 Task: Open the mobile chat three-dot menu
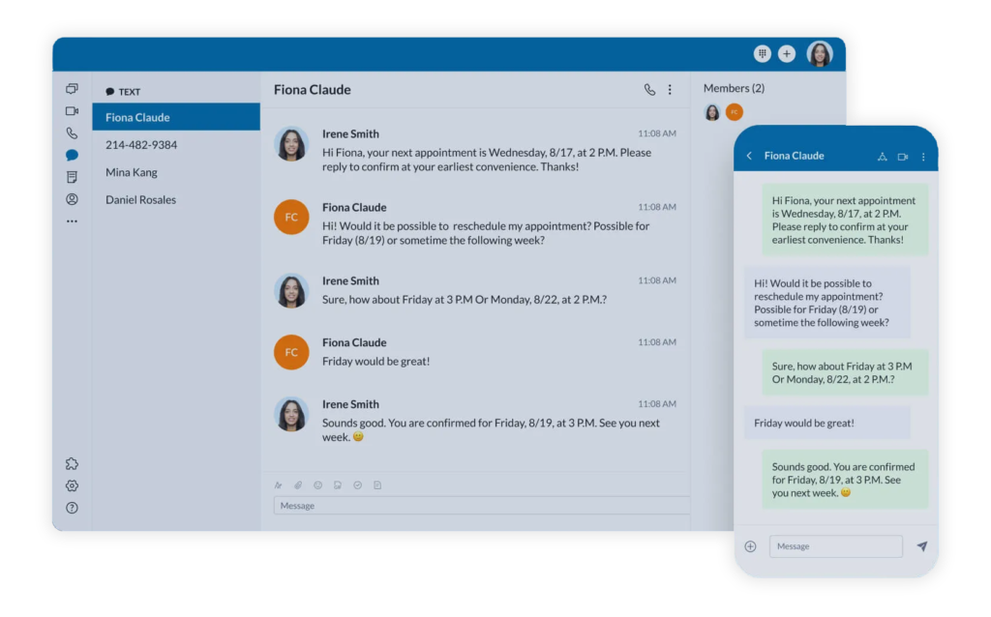tap(922, 157)
